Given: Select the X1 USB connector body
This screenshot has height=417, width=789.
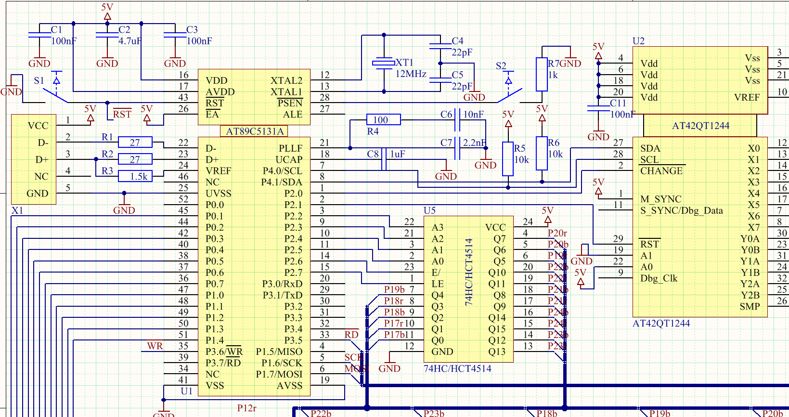Looking at the screenshot, I should [34, 159].
